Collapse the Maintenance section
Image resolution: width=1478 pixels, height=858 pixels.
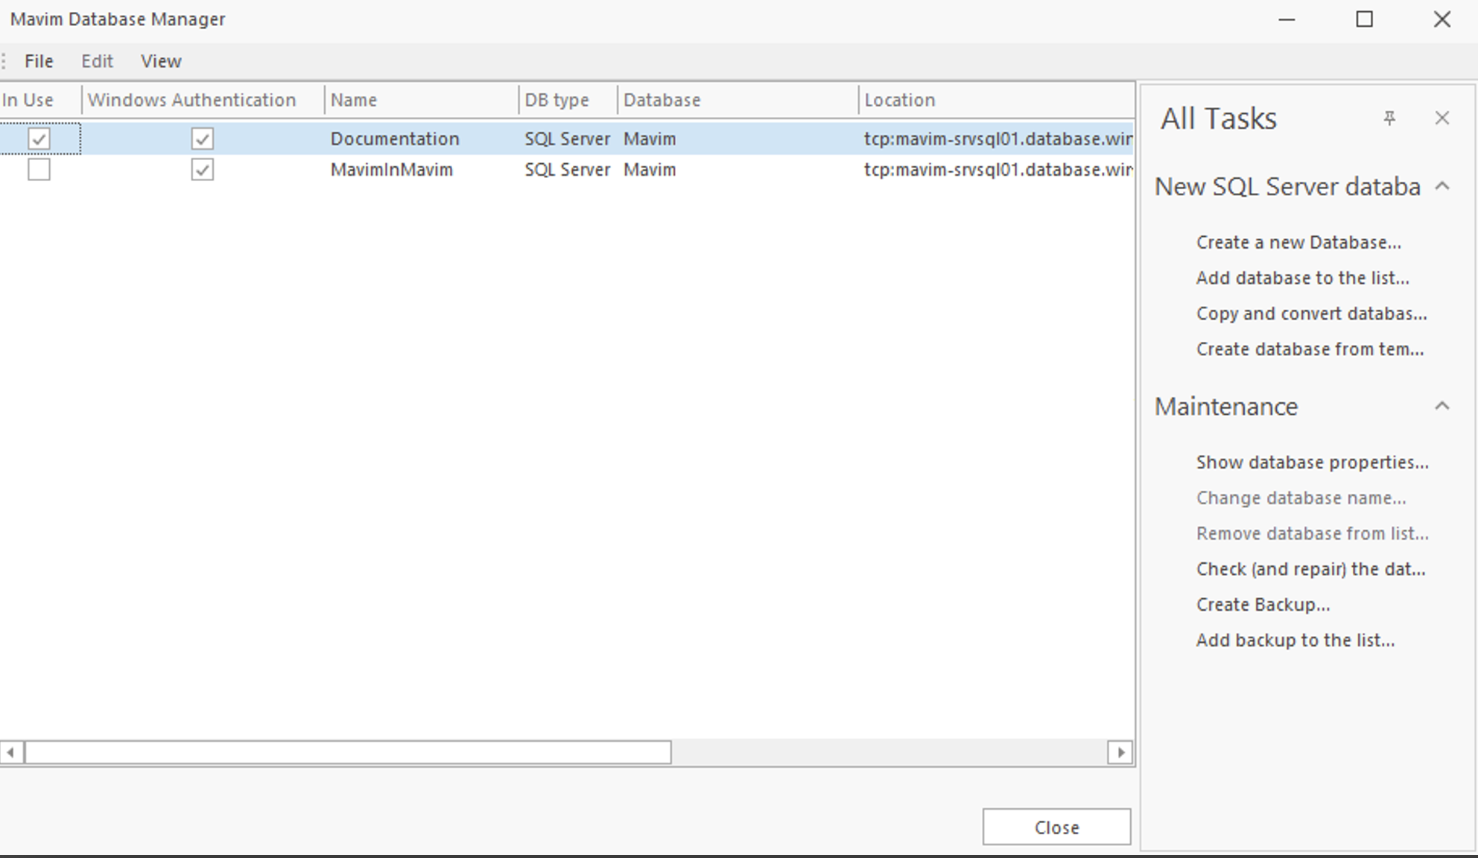point(1442,406)
